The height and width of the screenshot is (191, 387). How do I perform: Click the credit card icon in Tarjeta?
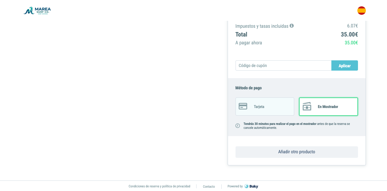coord(243,106)
